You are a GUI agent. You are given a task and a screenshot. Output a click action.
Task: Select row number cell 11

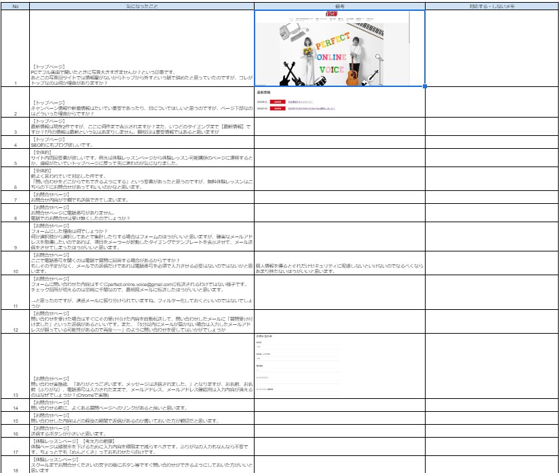point(16,292)
